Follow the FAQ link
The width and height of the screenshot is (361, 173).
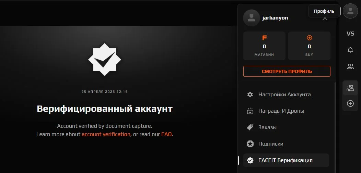(166, 134)
